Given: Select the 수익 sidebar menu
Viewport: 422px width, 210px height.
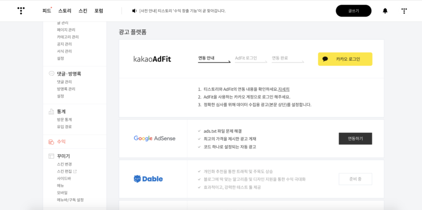Looking at the screenshot, I should (x=61, y=142).
